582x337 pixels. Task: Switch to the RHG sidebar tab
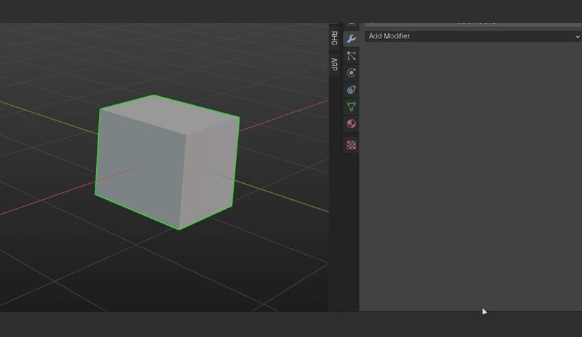click(334, 38)
